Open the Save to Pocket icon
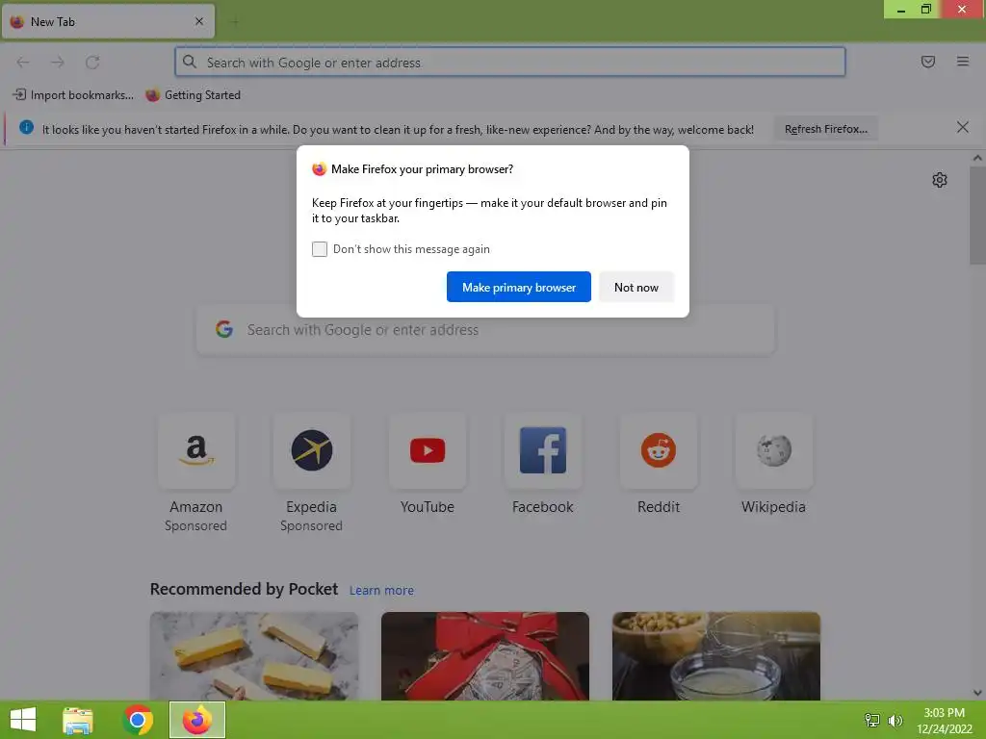Screen dimensions: 986x739 928,62
